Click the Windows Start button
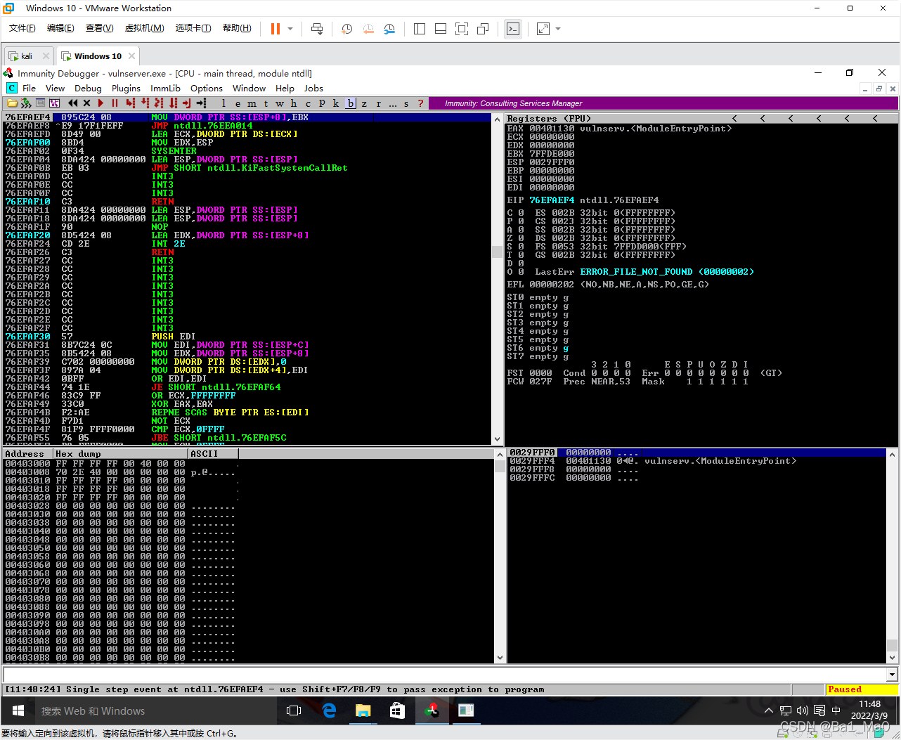This screenshot has width=901, height=740. [x=18, y=710]
